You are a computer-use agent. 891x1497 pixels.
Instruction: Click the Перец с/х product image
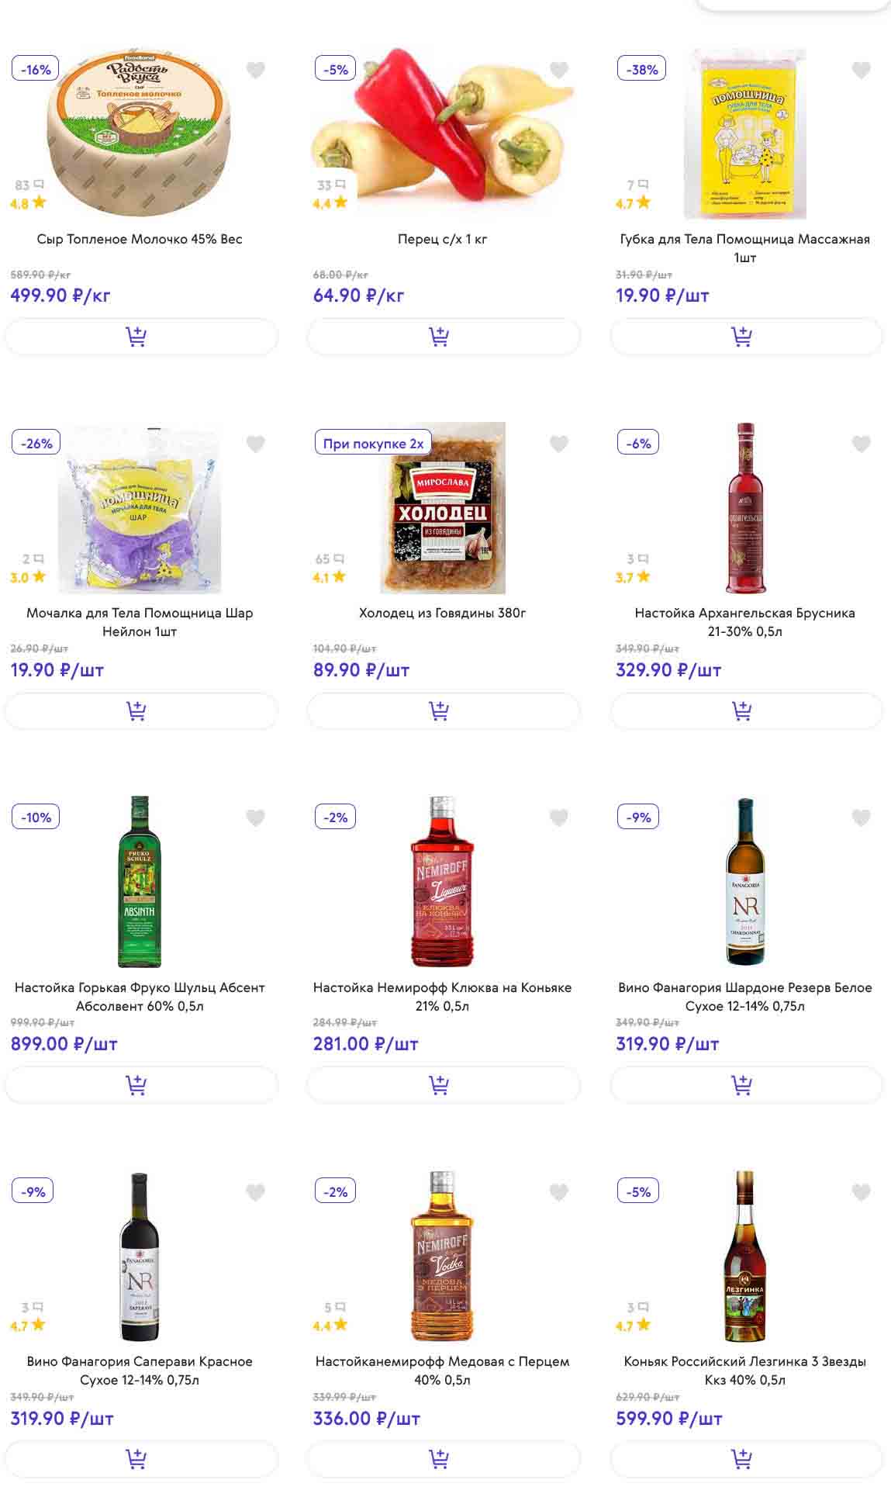click(x=443, y=132)
